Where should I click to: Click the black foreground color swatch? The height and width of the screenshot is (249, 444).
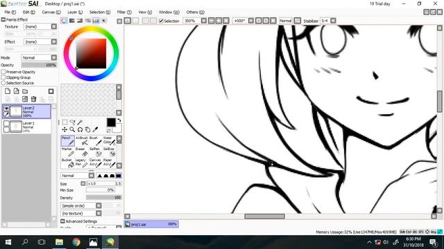tap(111, 122)
